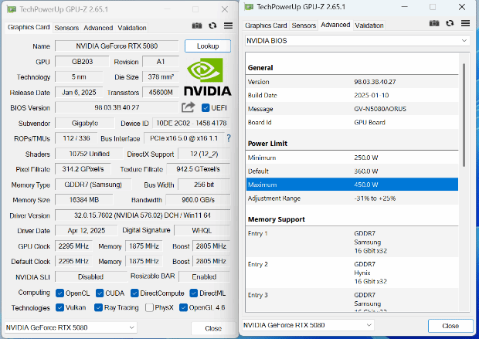This screenshot has height=339, width=479.
Task: Select the Default 360.0 W row
Action: [352, 171]
